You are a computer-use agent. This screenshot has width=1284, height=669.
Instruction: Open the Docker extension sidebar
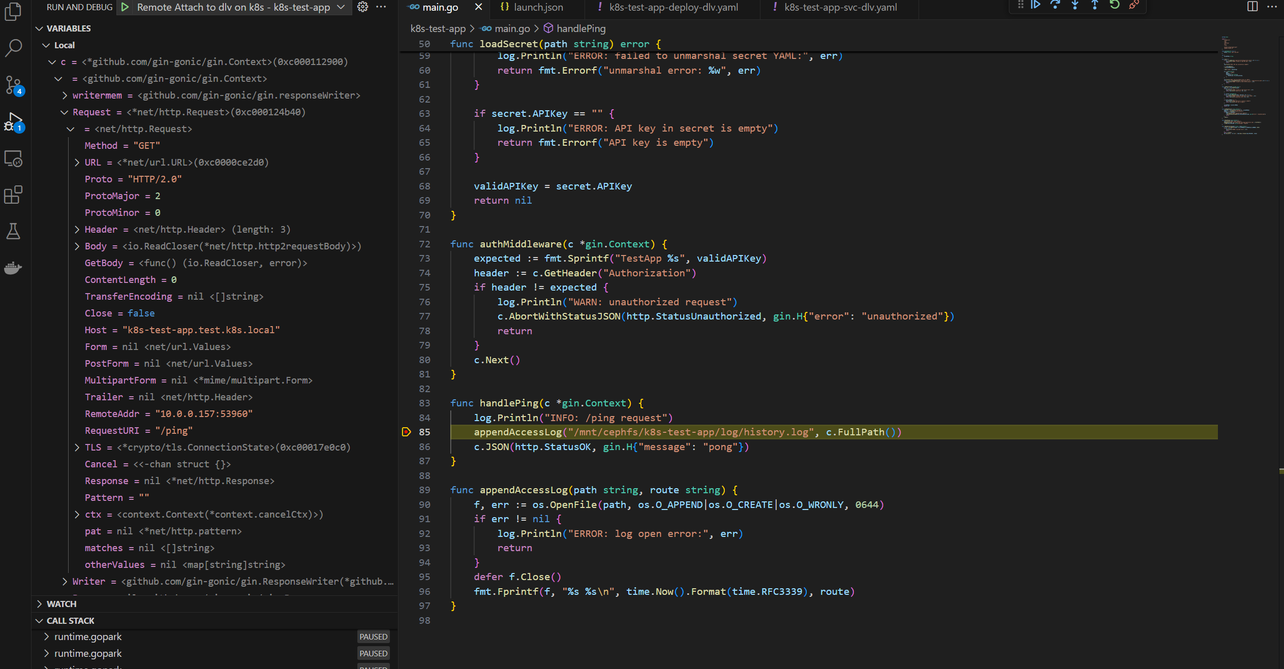(13, 268)
